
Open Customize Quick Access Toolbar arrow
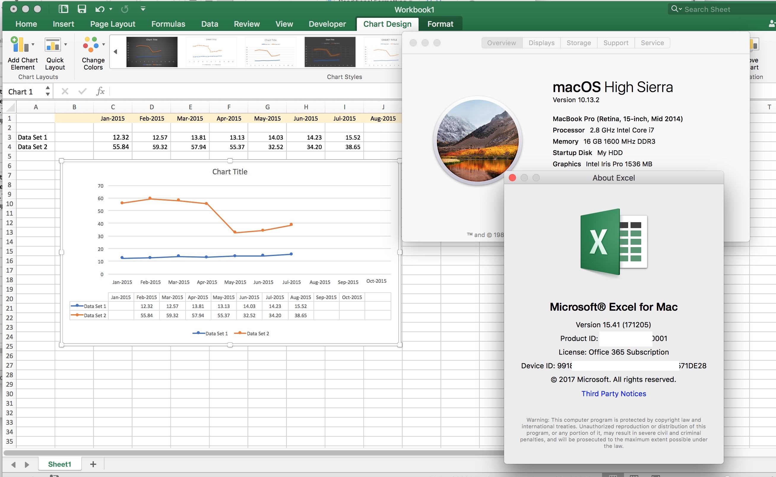[x=143, y=9]
